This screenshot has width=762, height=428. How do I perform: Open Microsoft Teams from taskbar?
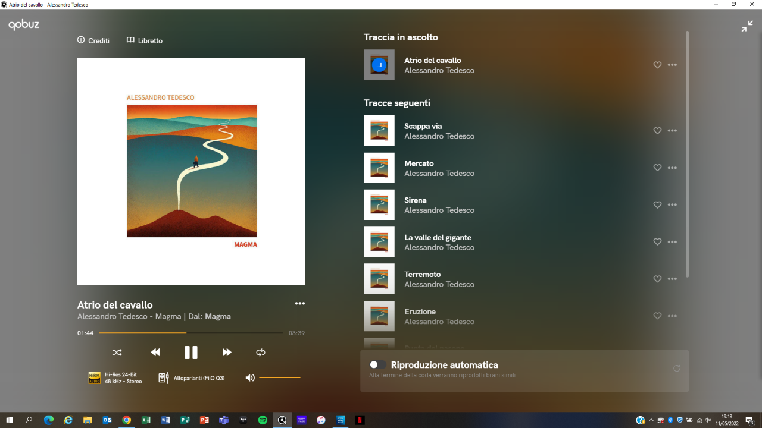tap(224, 420)
